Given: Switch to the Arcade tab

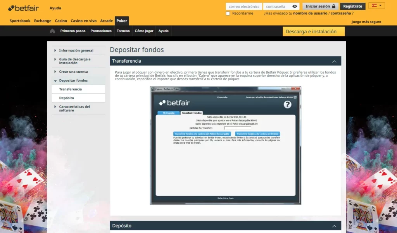Looking at the screenshot, I should pyautogui.click(x=106, y=21).
